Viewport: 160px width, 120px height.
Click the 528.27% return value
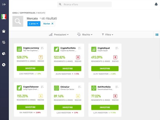(22, 57)
